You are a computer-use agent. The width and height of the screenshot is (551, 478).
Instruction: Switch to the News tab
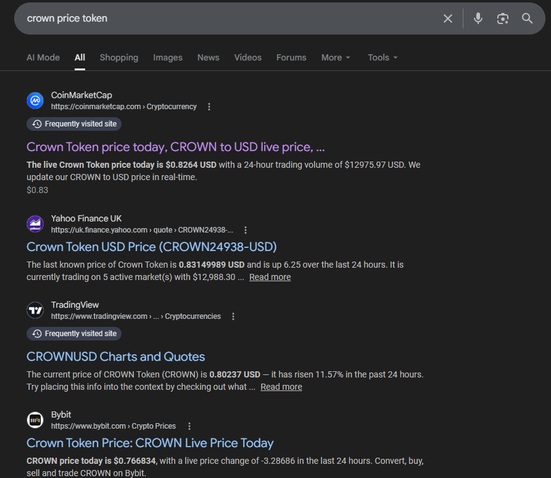click(209, 57)
